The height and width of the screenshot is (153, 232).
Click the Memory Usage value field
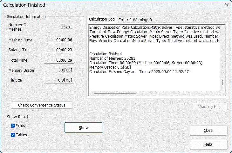[x=59, y=70]
